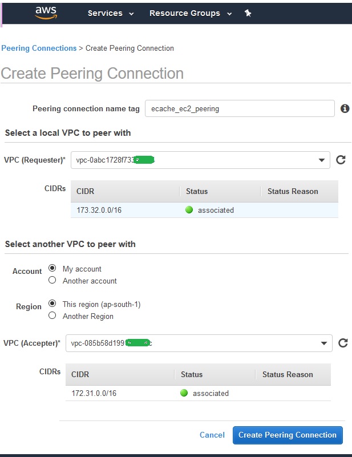Image resolution: width=352 pixels, height=457 pixels.
Task: Open the VPC Requester dropdown
Action: point(321,160)
